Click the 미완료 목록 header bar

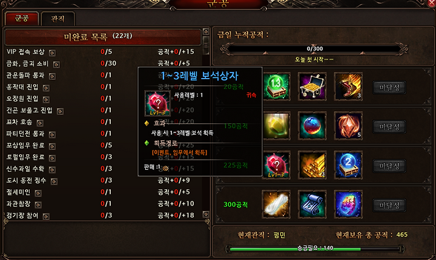(x=103, y=37)
